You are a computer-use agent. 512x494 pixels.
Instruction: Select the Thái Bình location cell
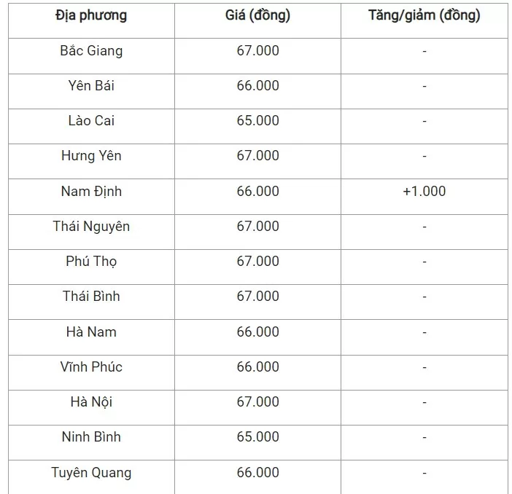point(91,297)
